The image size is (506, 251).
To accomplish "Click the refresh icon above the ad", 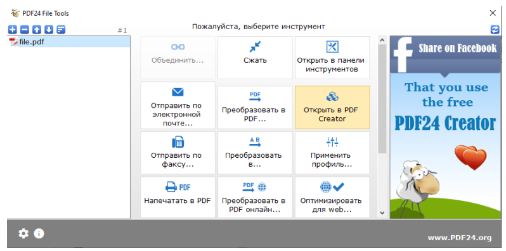I will click(x=495, y=30).
